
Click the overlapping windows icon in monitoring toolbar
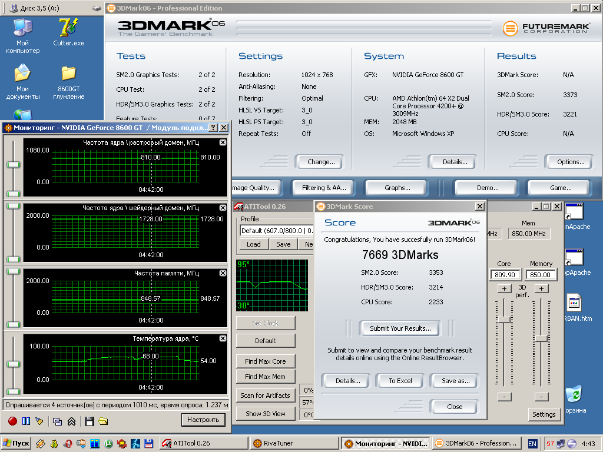tap(57, 421)
